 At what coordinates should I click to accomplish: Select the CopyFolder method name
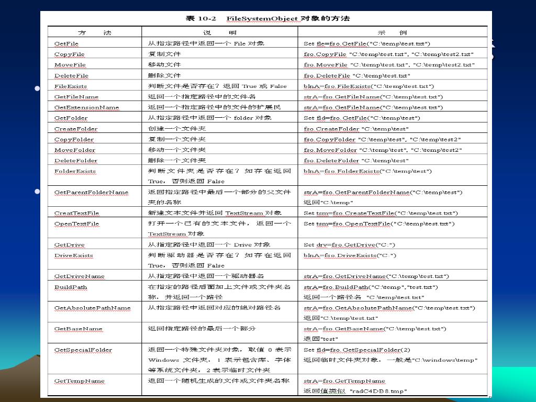[x=74, y=139]
